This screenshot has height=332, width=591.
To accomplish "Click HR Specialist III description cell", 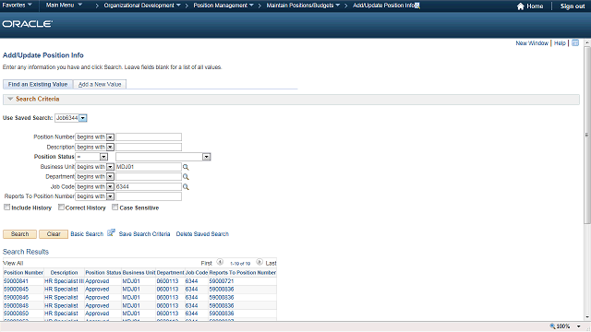I will tap(64, 281).
